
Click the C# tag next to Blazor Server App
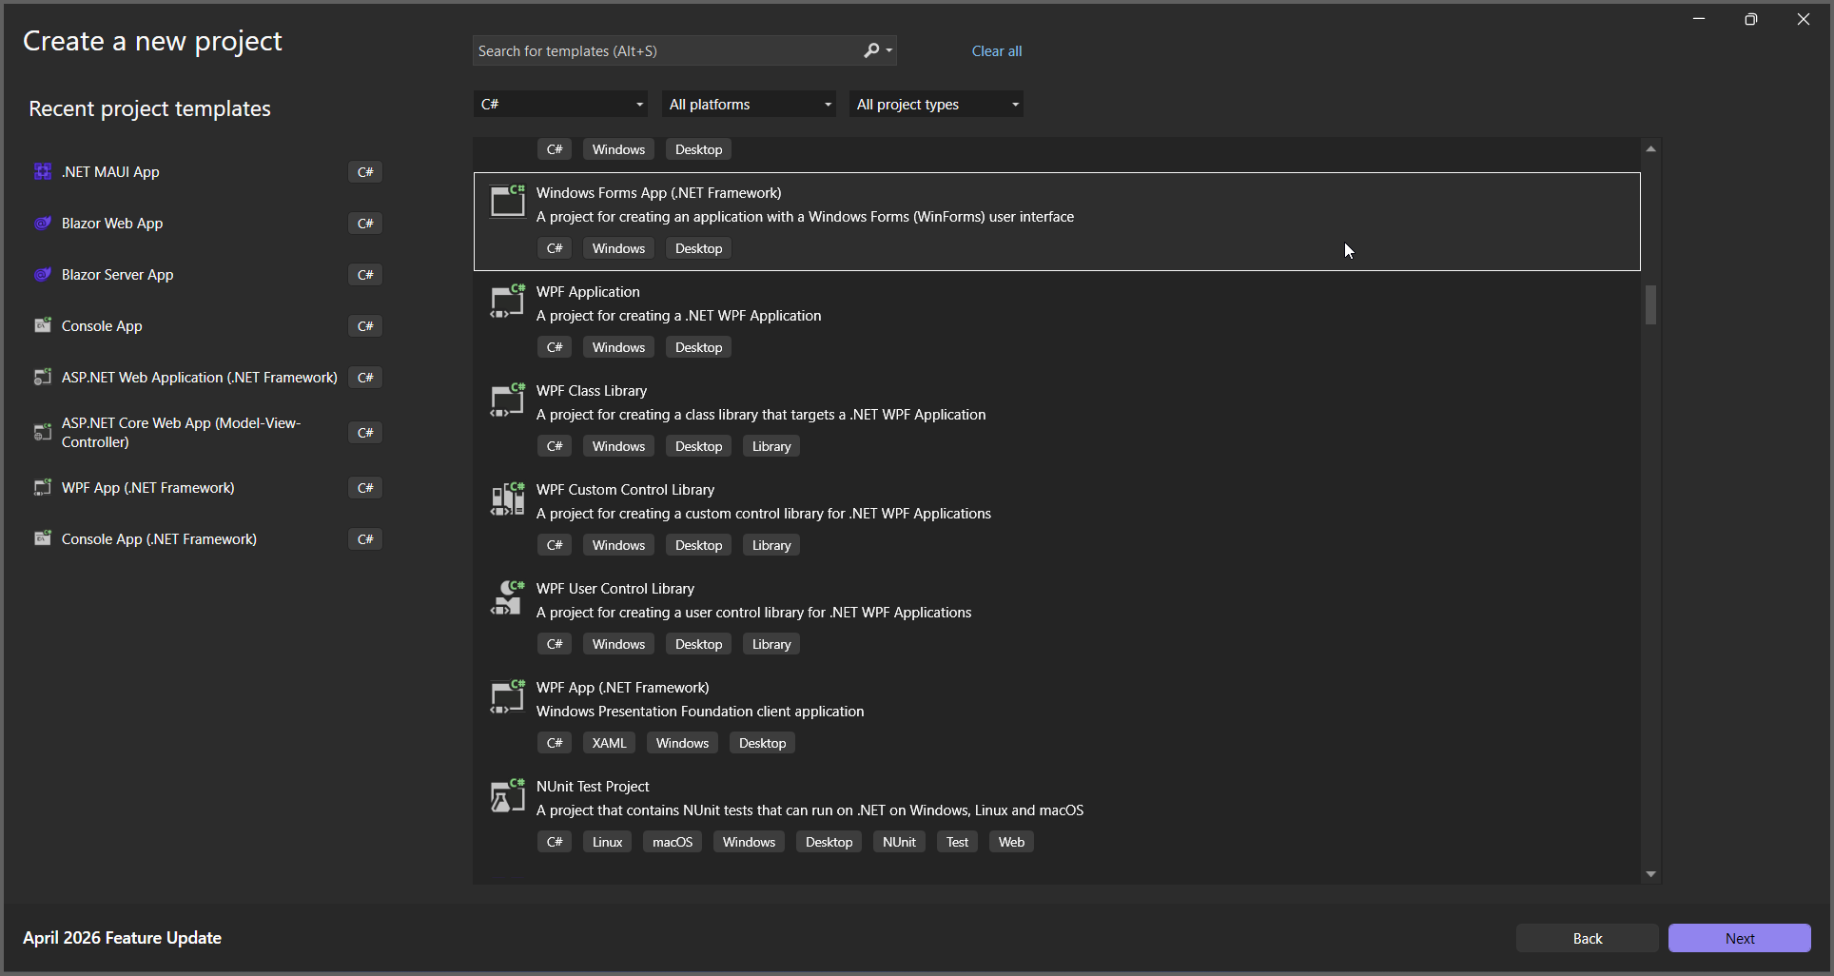[x=365, y=274]
